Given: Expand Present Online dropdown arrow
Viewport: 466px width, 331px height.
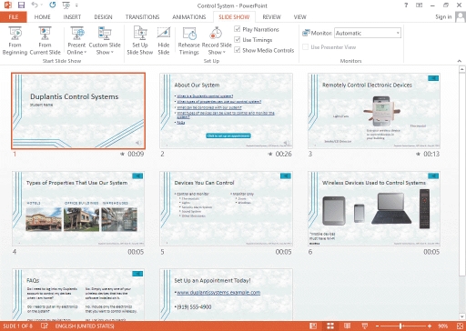Looking at the screenshot, I should [x=86, y=53].
